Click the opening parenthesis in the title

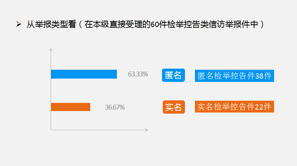[x=81, y=25]
